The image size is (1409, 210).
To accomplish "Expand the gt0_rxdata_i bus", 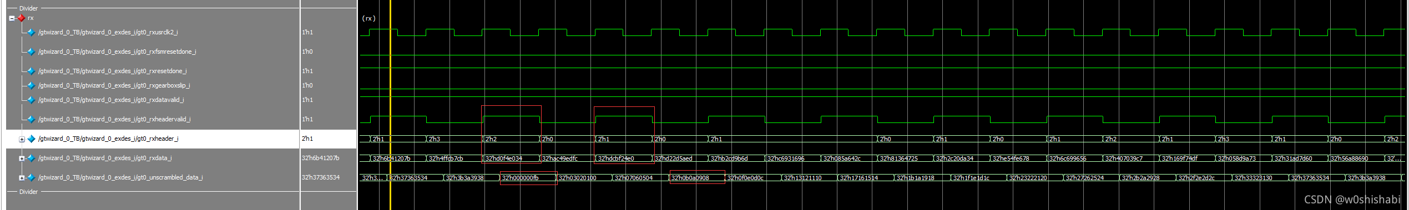I will coord(22,158).
